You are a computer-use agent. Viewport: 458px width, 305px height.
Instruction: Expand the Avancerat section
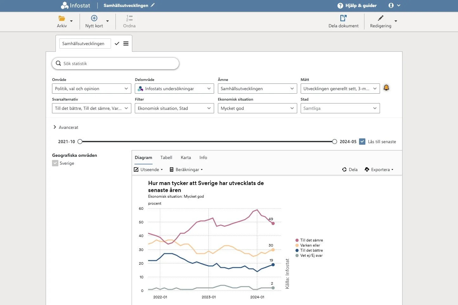tap(66, 127)
